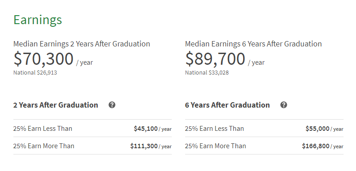Select the $166,800 / year value

pos(323,146)
